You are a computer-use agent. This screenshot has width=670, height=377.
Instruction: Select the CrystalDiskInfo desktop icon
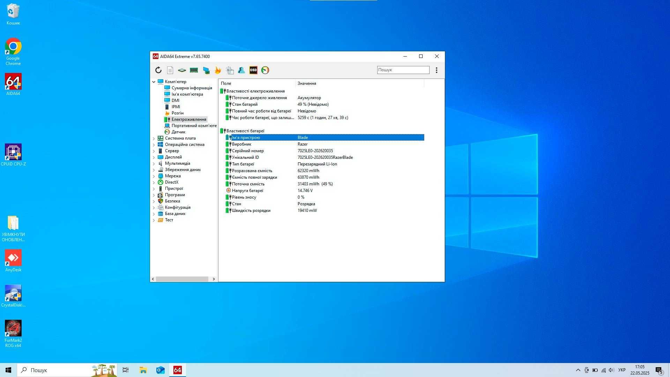click(13, 296)
